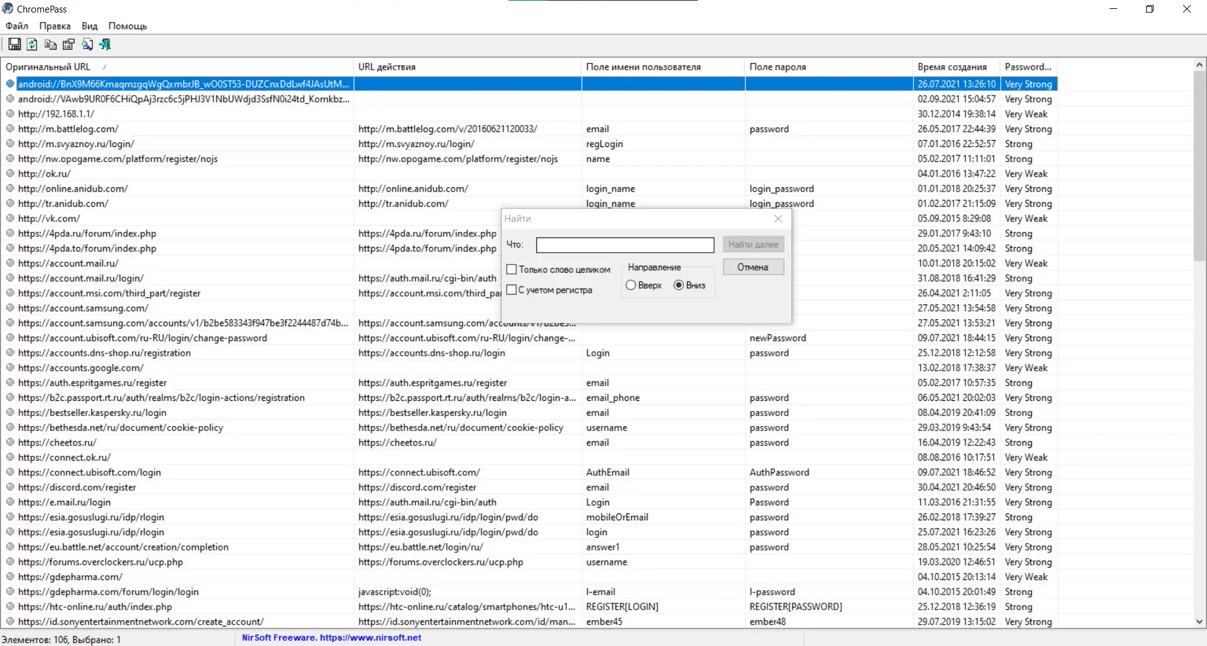Click the Copy selected items icon
Viewport: 1207px width, 646px height.
50,44
